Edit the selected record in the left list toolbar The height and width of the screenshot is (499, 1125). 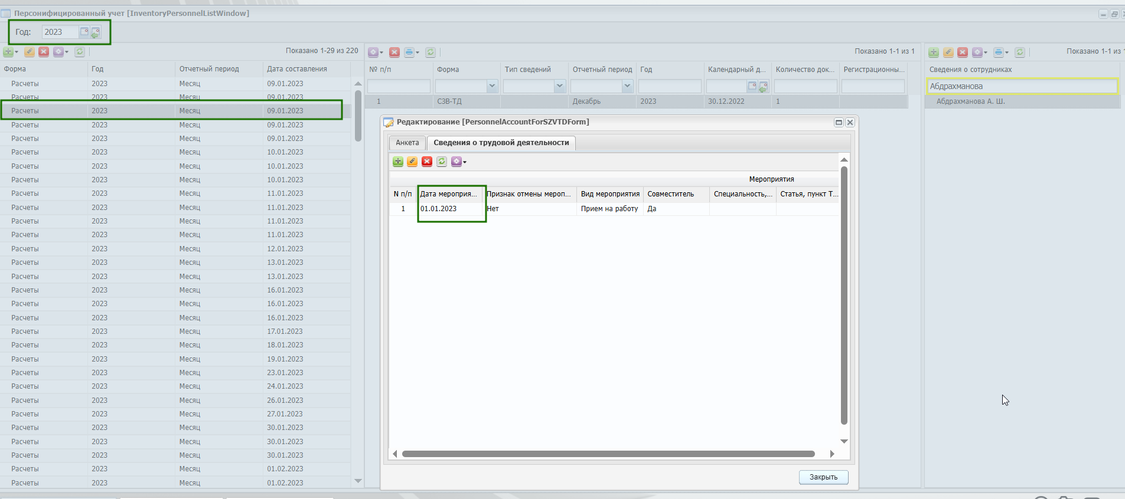pyautogui.click(x=30, y=52)
